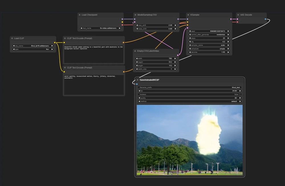The height and width of the screenshot is (186, 285).
Task: Select the VAE Decode node by its title text
Action: [x=246, y=15]
